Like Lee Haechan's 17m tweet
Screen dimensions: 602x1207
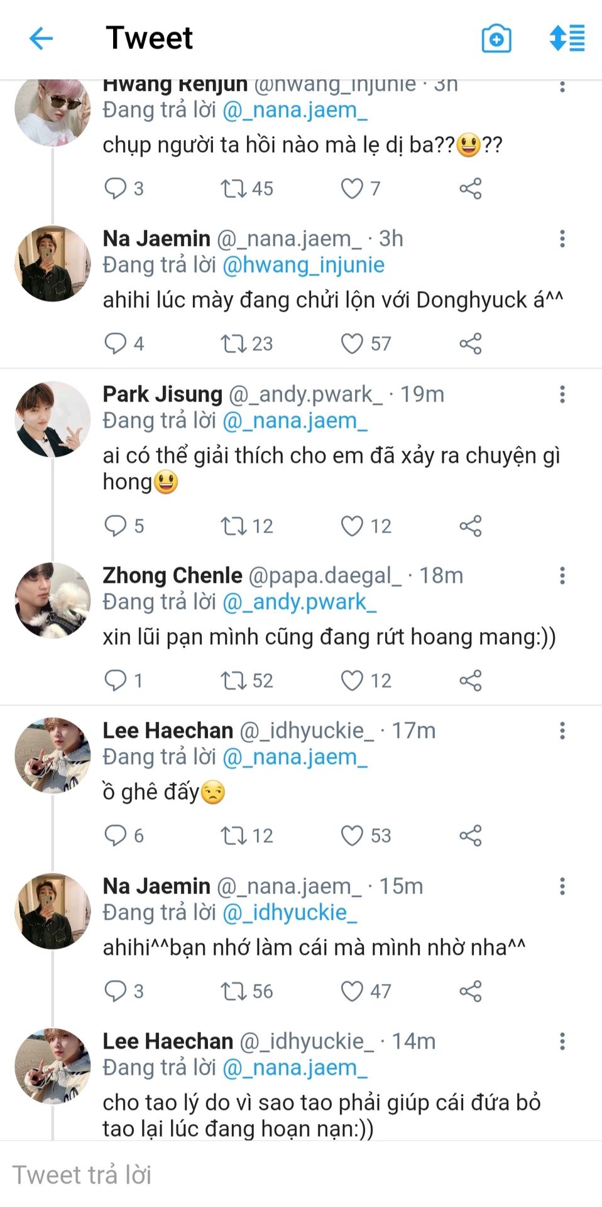coord(352,835)
